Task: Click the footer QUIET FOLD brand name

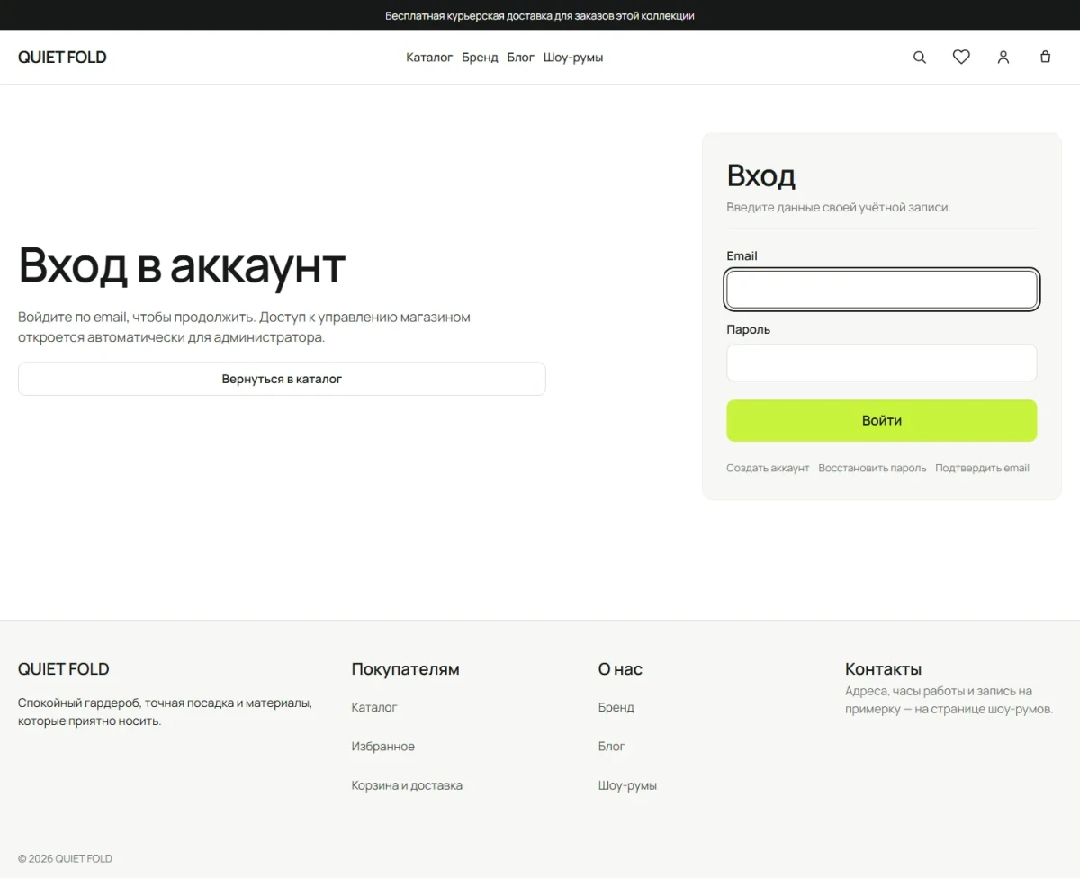Action: pyautogui.click(x=64, y=669)
